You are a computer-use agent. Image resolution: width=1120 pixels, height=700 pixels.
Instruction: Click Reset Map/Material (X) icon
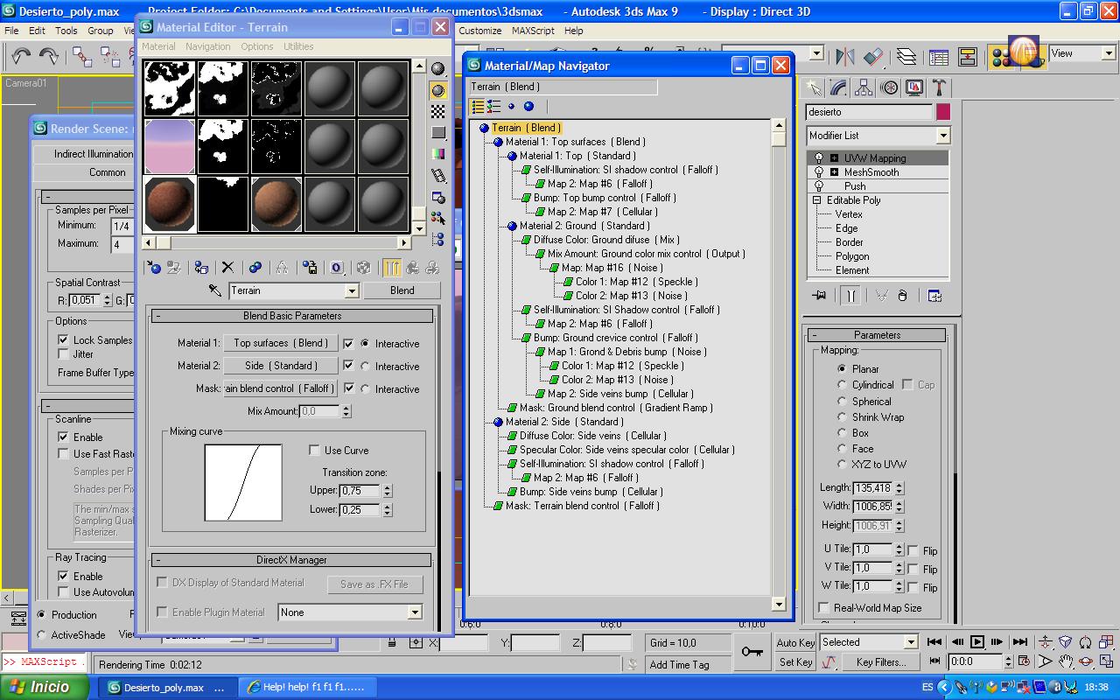point(227,268)
